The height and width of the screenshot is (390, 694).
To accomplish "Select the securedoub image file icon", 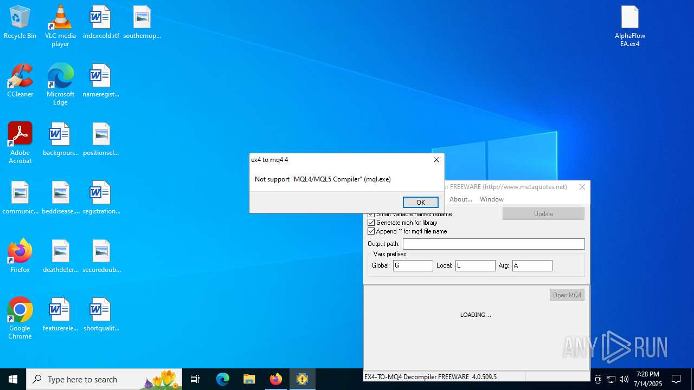I will pos(101,257).
